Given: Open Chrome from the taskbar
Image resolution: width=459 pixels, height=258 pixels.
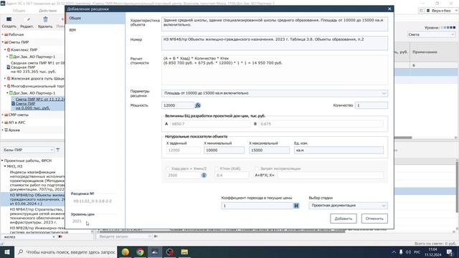Looking at the screenshot, I should [140, 252].
